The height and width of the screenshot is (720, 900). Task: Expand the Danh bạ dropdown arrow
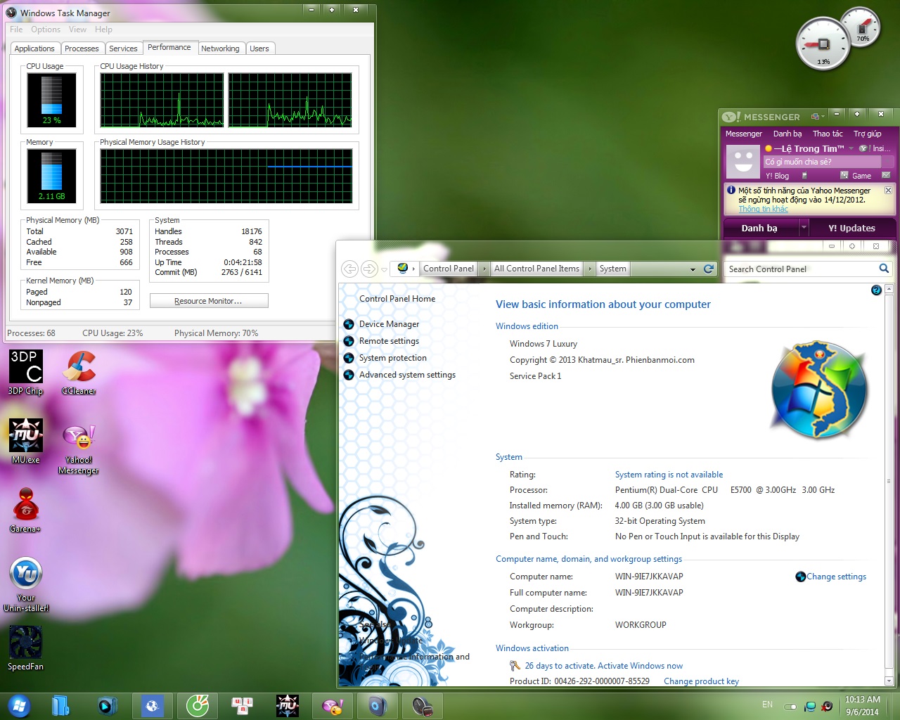[804, 228]
